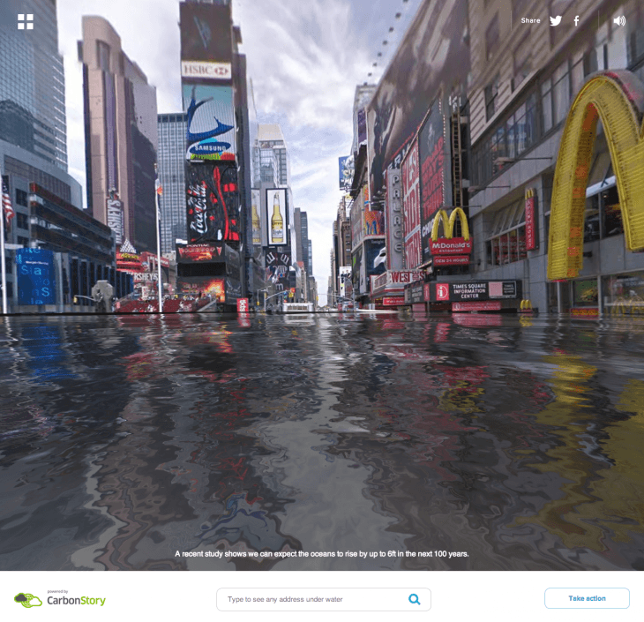The width and height of the screenshot is (644, 622).
Task: Click the sea level study caption text
Action: [321, 554]
